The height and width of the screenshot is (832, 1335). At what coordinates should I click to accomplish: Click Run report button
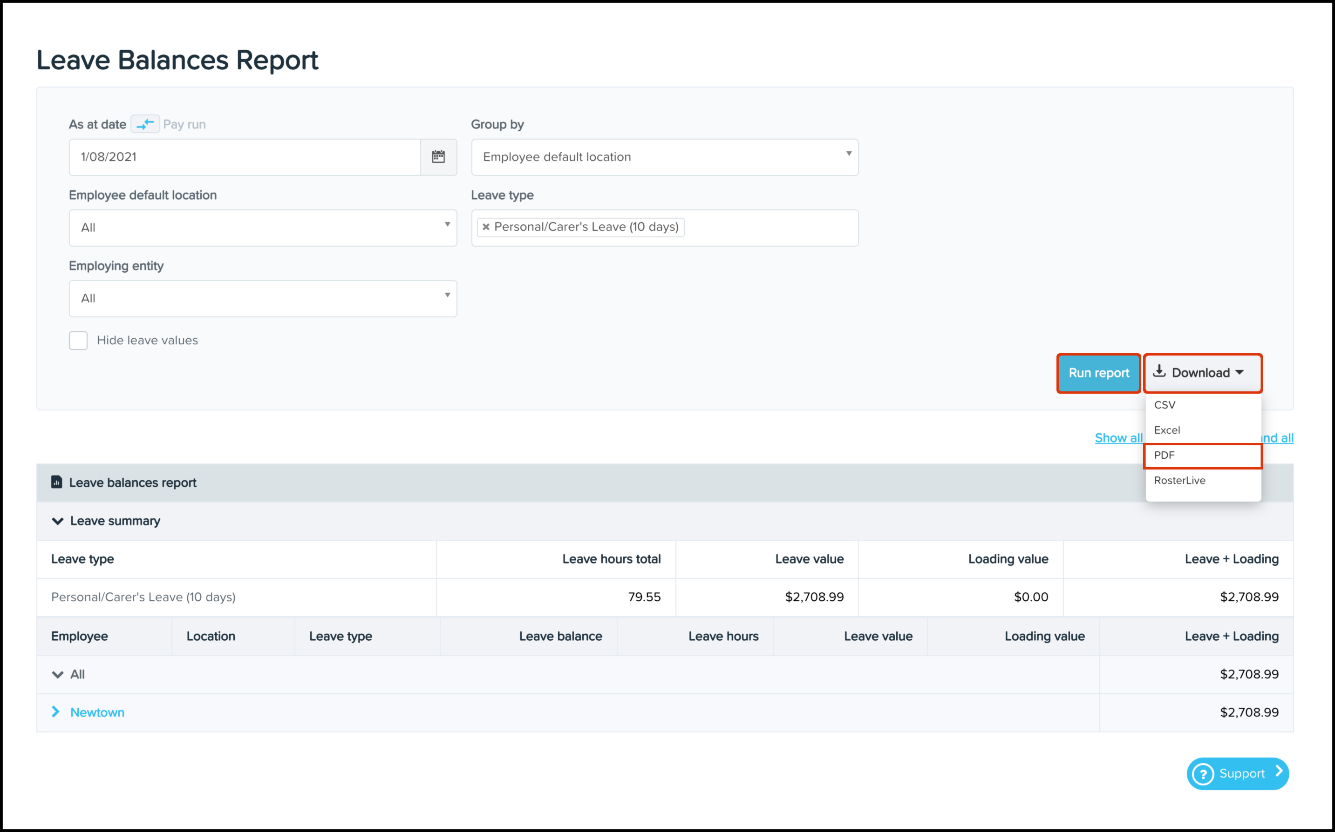1097,372
